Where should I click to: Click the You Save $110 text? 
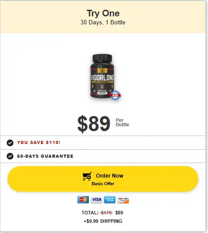[39, 143]
